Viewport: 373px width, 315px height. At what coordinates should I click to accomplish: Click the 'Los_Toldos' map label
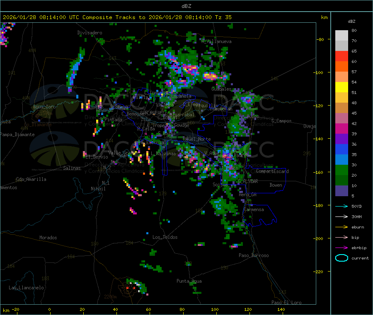coord(165,237)
